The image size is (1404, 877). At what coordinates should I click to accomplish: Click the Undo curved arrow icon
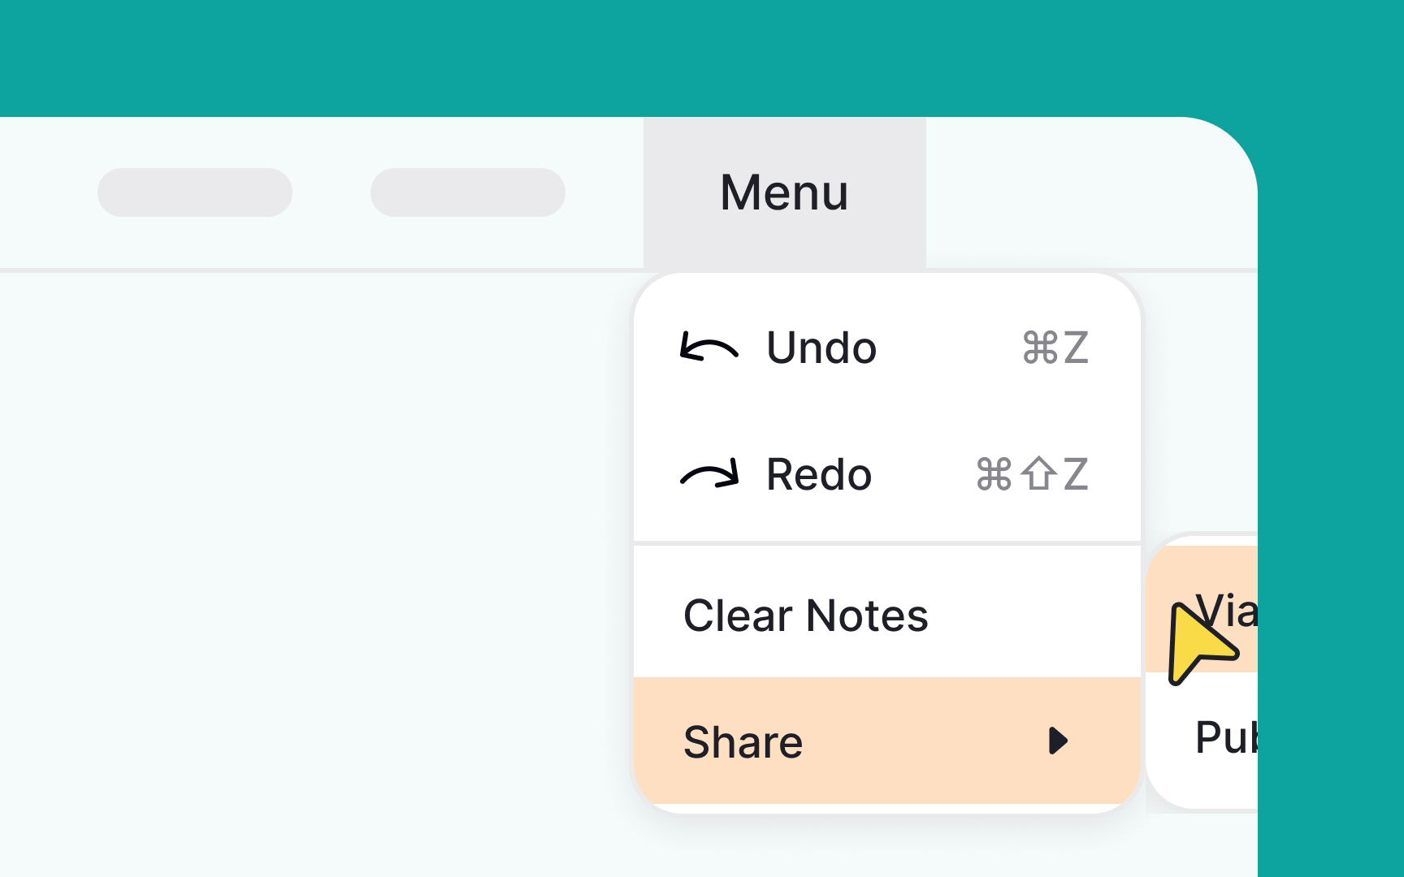(708, 349)
